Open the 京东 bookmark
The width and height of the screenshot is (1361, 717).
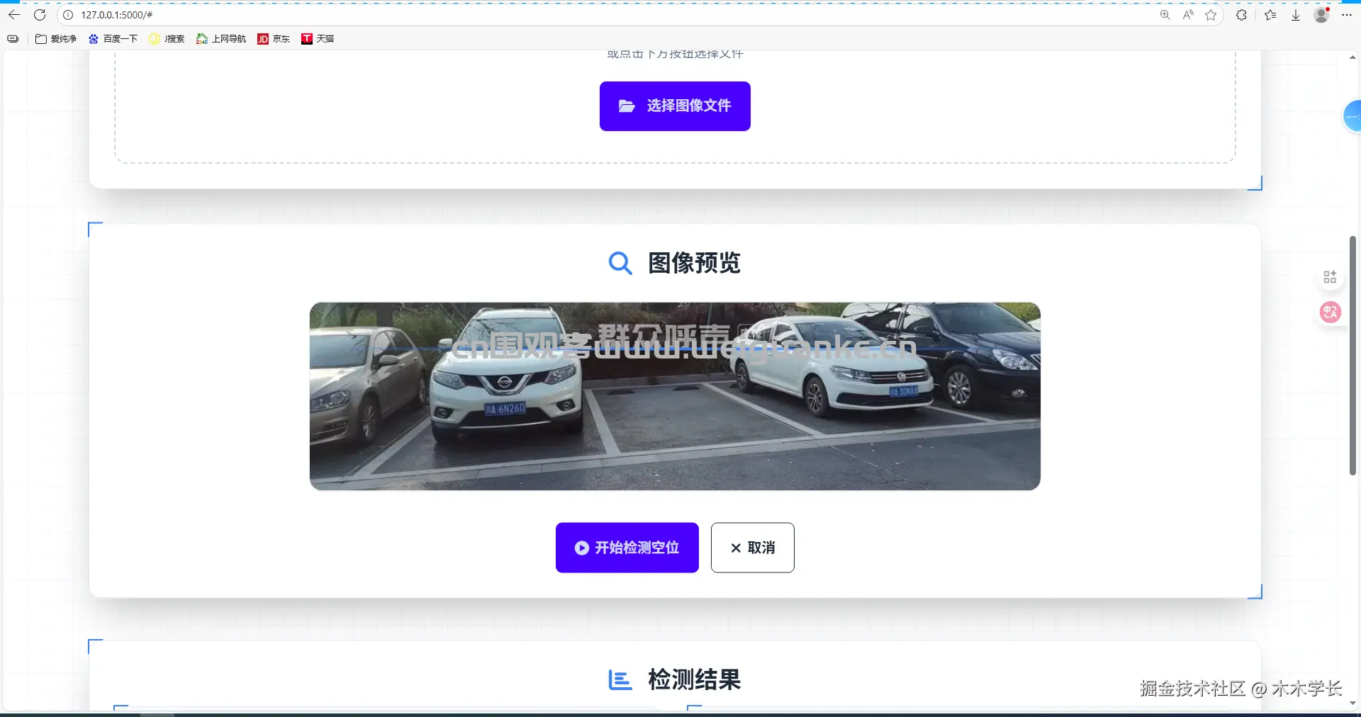coord(274,39)
